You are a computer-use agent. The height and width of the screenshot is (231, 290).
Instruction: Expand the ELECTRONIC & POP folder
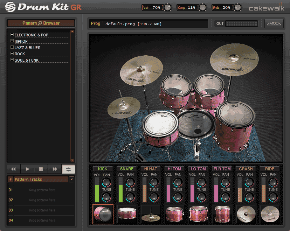tap(12, 35)
